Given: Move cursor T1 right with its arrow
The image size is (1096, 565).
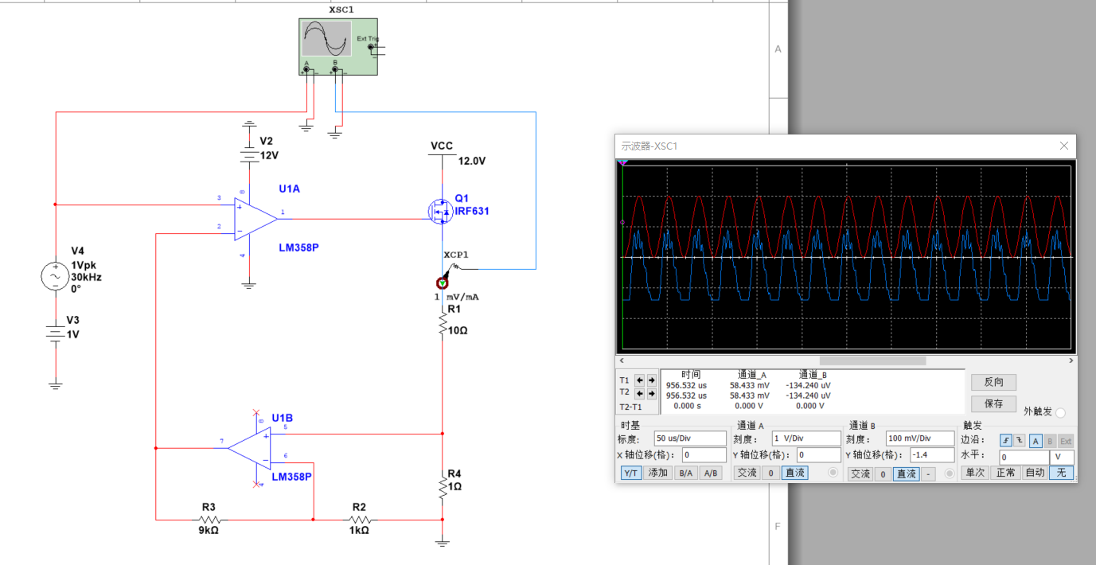Looking at the screenshot, I should pyautogui.click(x=651, y=380).
